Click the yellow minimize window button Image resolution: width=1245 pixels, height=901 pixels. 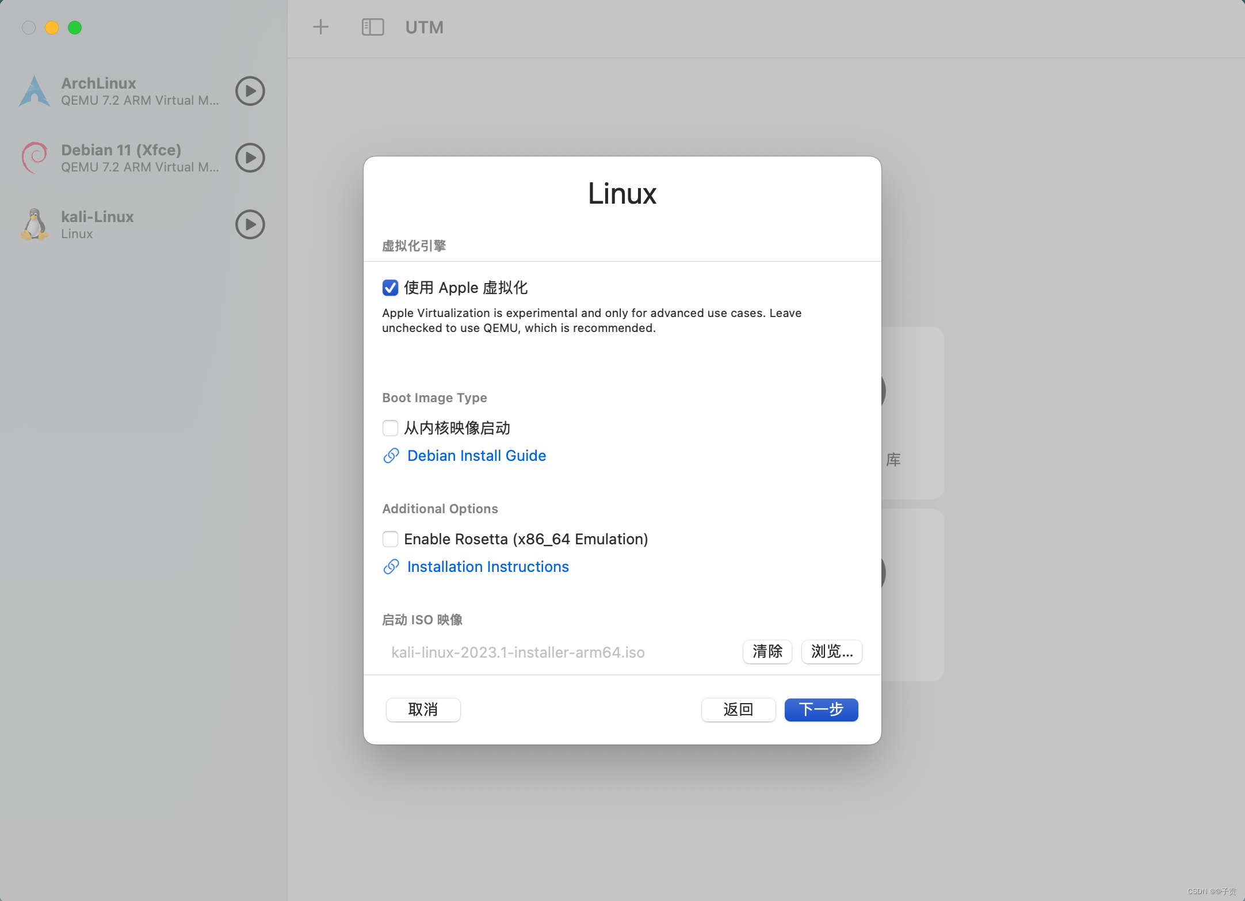52,28
